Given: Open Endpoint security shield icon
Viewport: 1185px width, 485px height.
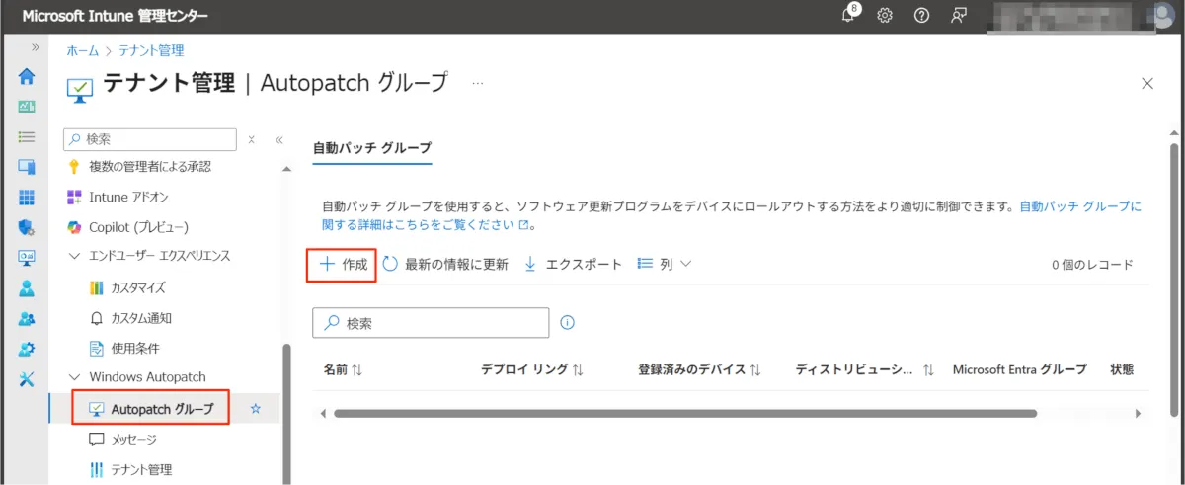Looking at the screenshot, I should [x=27, y=228].
